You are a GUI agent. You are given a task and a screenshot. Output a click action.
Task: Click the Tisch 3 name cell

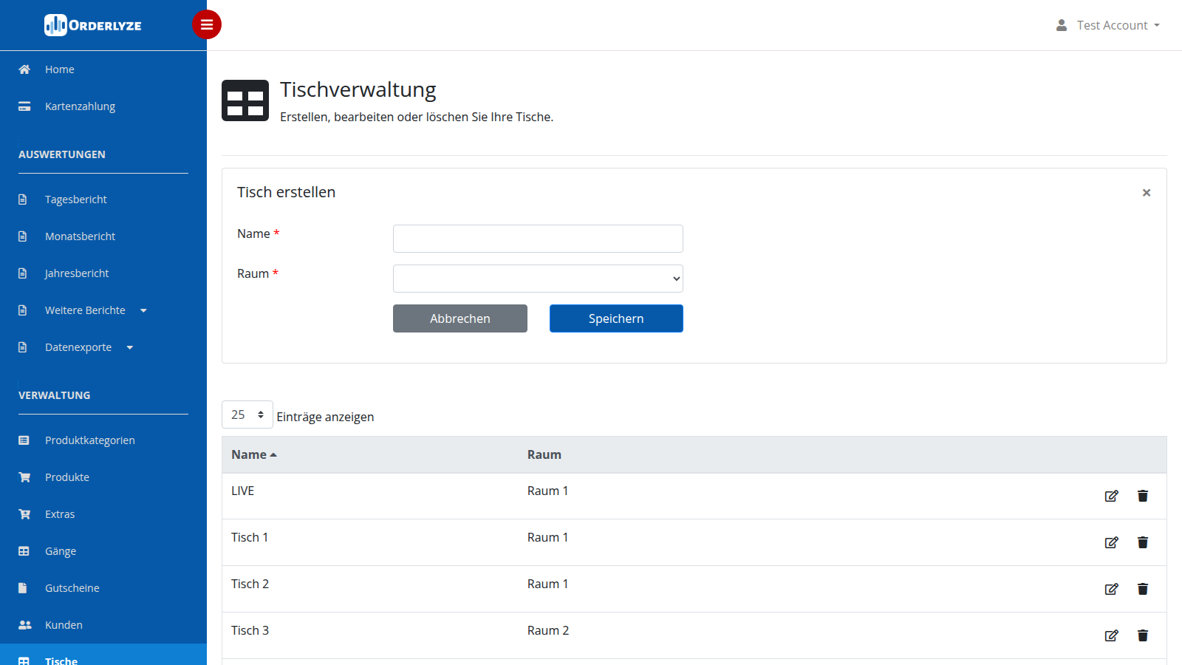point(250,630)
